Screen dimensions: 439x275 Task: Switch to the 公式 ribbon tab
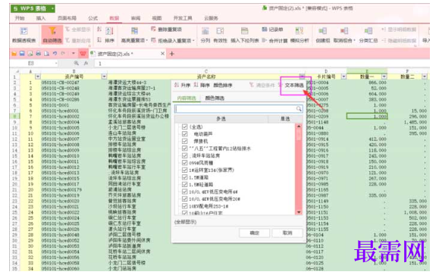pos(93,18)
